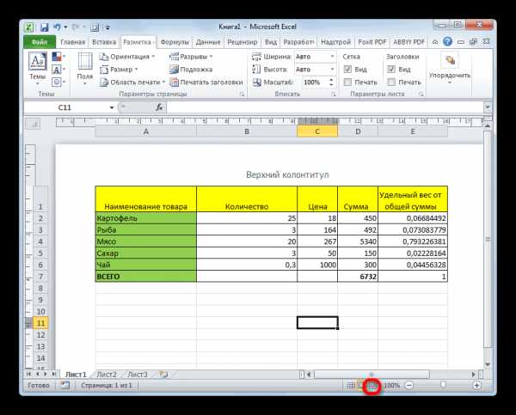Click Печатать заголовки print titles

coord(206,82)
